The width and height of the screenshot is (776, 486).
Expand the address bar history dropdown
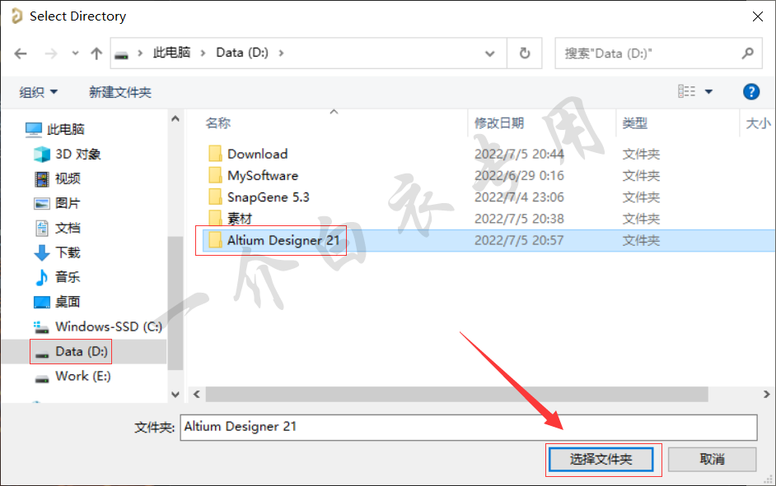[x=489, y=53]
